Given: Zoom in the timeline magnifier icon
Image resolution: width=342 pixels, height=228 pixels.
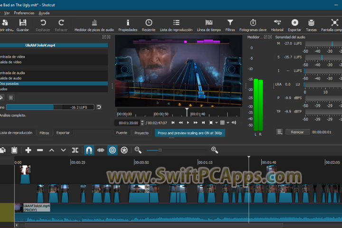Looking at the screenshot, I should pos(215,150).
